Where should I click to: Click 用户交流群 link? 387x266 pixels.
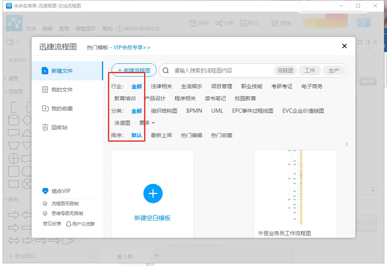pos(84,224)
